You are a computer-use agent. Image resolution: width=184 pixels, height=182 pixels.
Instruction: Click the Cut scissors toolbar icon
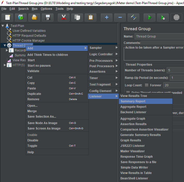coord(64,18)
